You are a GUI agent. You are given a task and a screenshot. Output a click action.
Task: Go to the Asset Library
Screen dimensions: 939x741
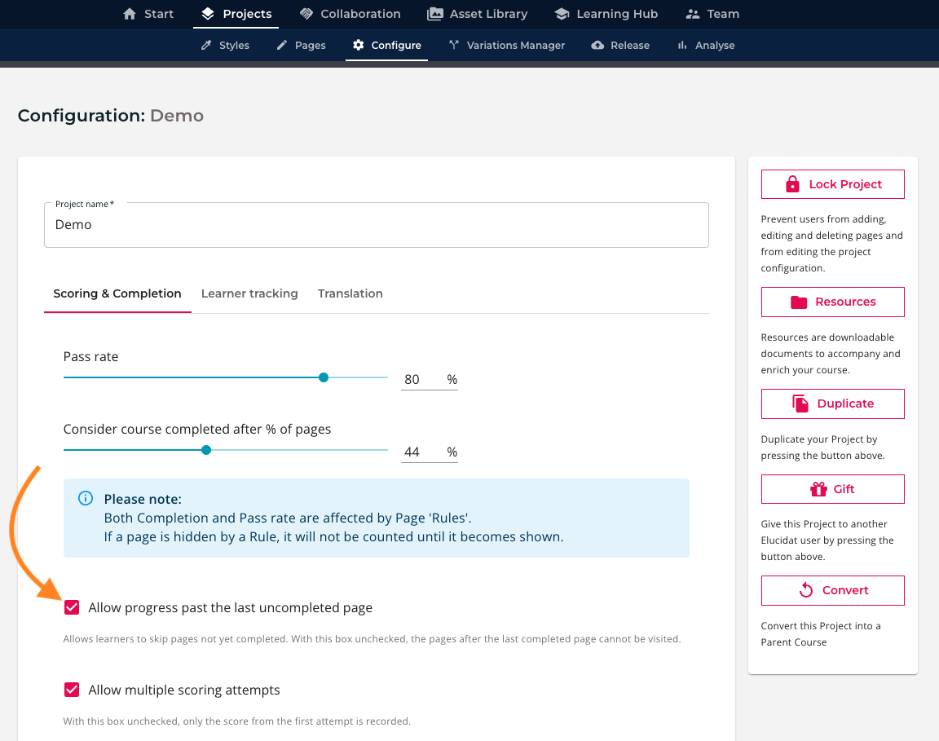click(478, 14)
